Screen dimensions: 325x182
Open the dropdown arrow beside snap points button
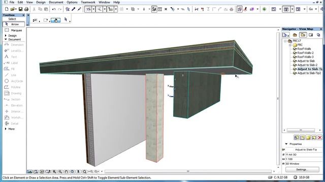click(x=105, y=9)
